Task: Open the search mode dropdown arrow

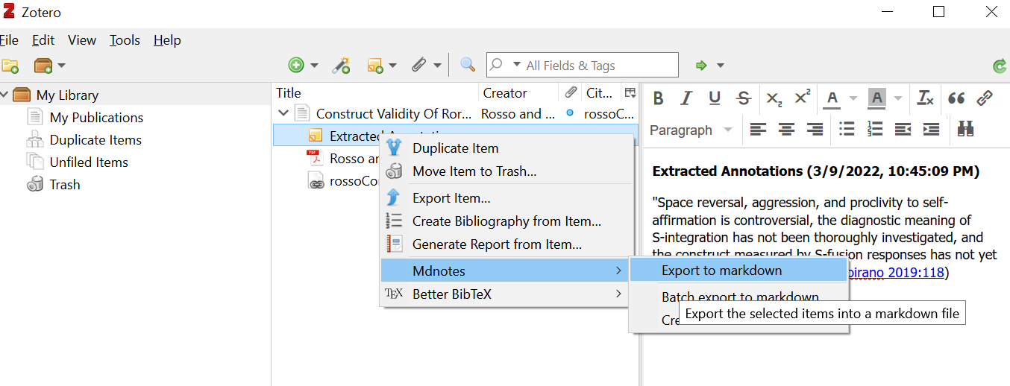Action: click(x=516, y=65)
